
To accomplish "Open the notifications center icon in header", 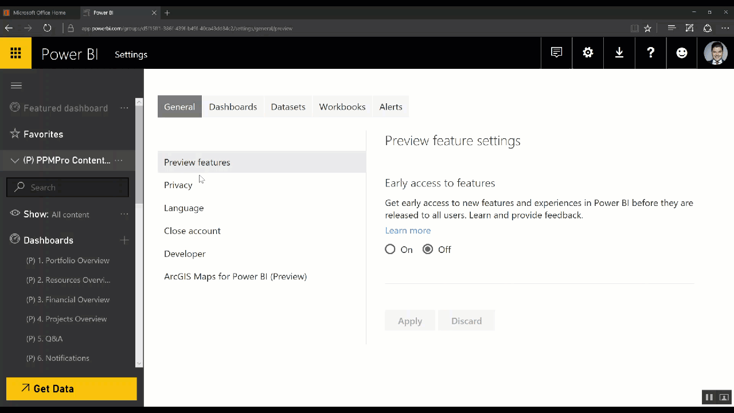I will pyautogui.click(x=556, y=53).
